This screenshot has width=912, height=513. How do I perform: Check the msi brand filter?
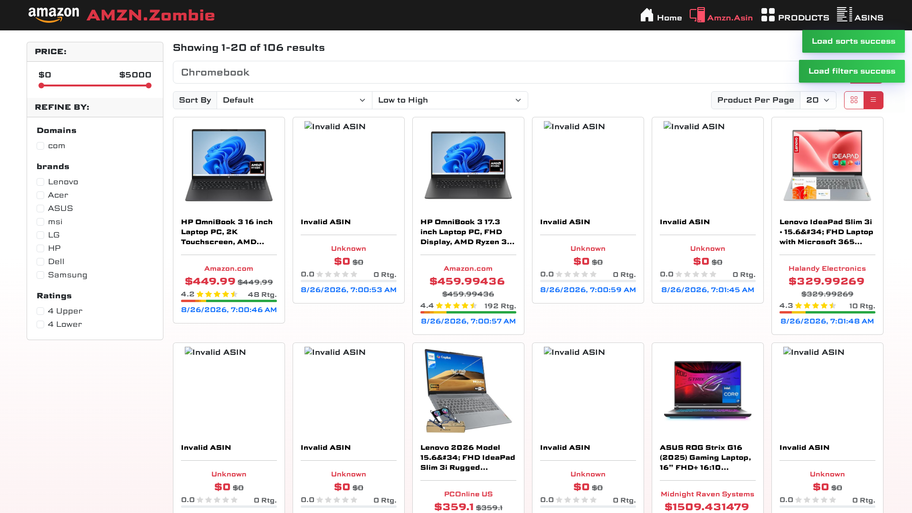point(40,222)
